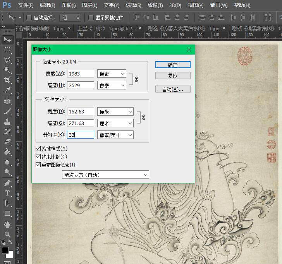Open resolution unit 像素/英寸 dropdown
The image size is (282, 264).
click(115, 135)
